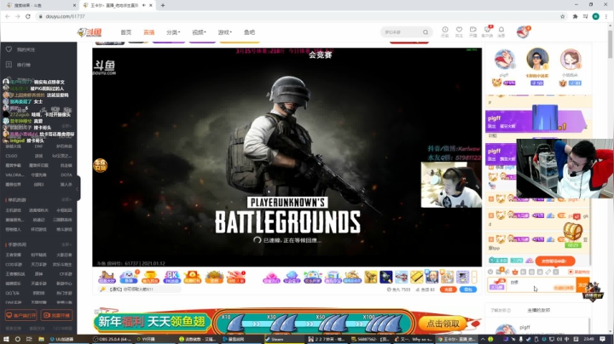
Task: Select the rocket gift icon
Action: pyautogui.click(x=386, y=277)
